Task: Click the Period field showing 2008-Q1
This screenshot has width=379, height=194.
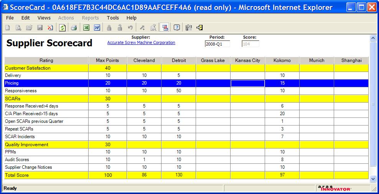Action: pyautogui.click(x=217, y=44)
